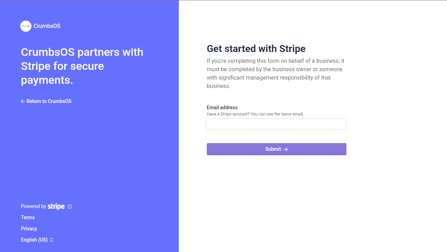Click the left arrow beside Return to CrumbsOS
The width and height of the screenshot is (447, 252).
tap(23, 101)
